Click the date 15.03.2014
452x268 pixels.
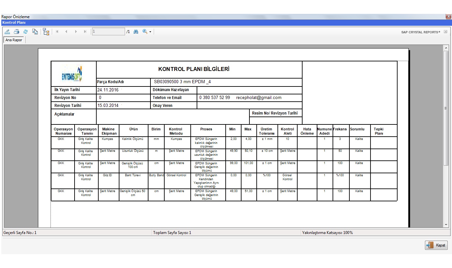pyautogui.click(x=108, y=105)
